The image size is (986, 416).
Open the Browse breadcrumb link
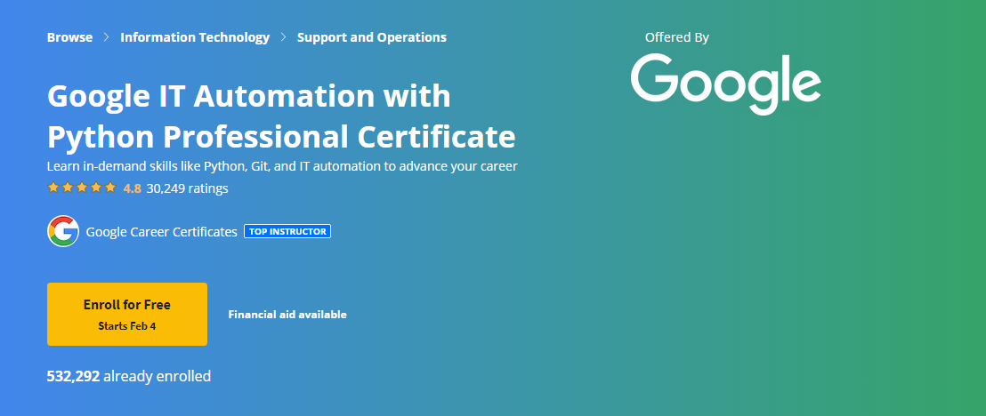point(69,37)
